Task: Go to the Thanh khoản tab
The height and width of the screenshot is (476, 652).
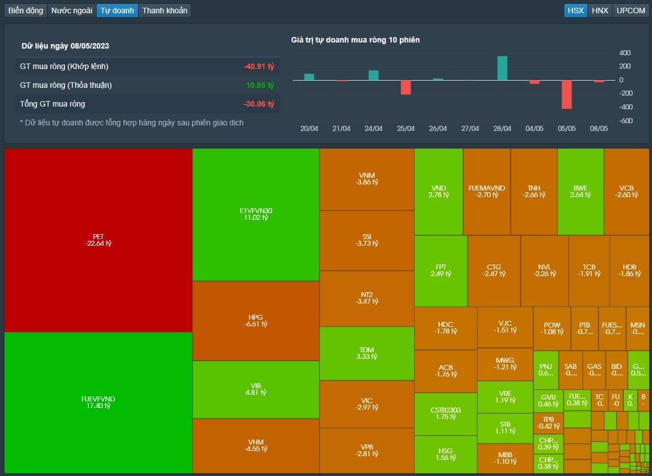Action: 165,10
